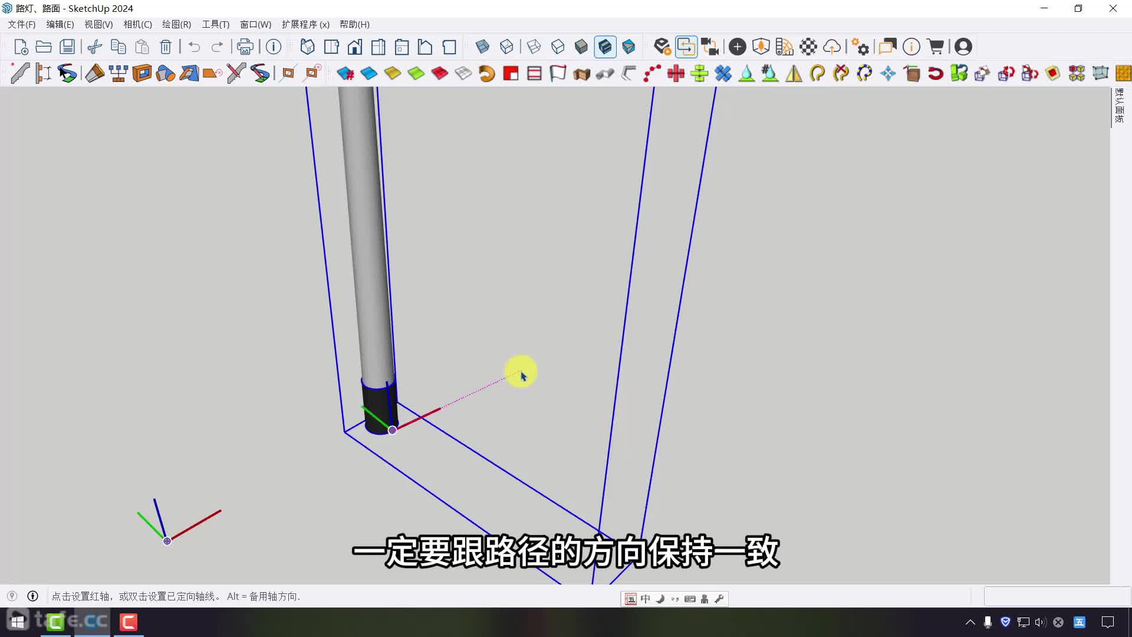Switch to Right view
The image size is (1132, 637).
click(379, 47)
